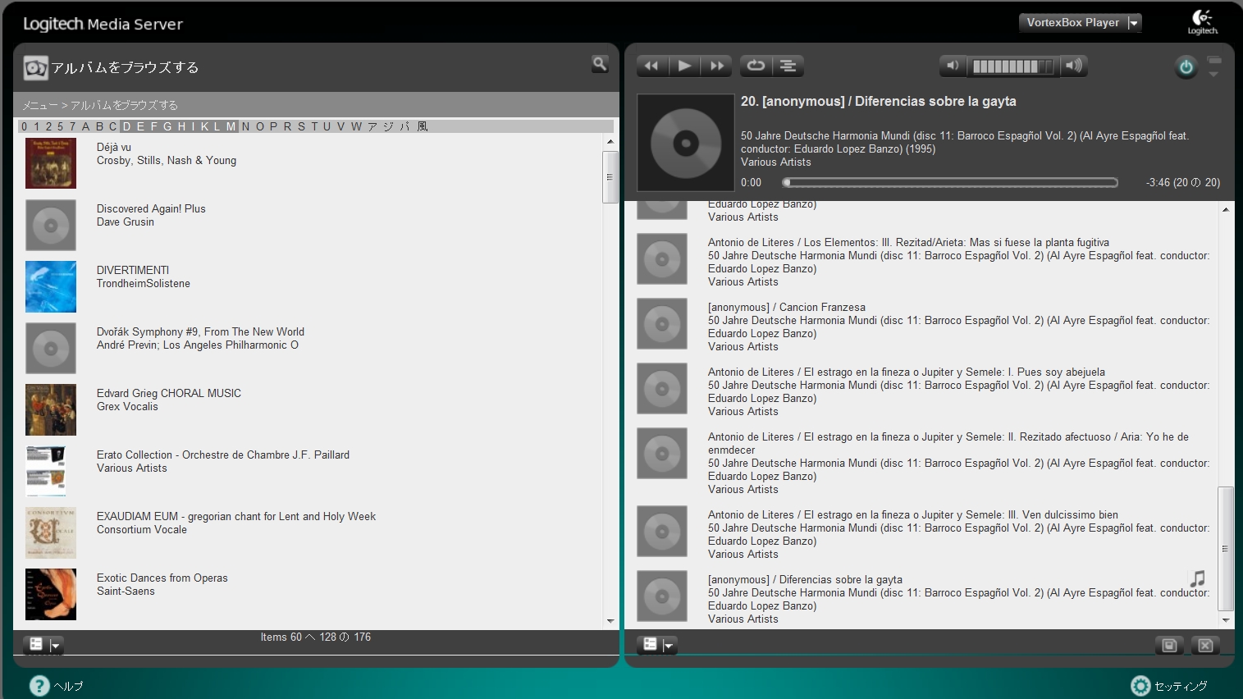Open the Dvořák Symphony #9 album cover
Image resolution: width=1243 pixels, height=699 pixels.
[51, 348]
